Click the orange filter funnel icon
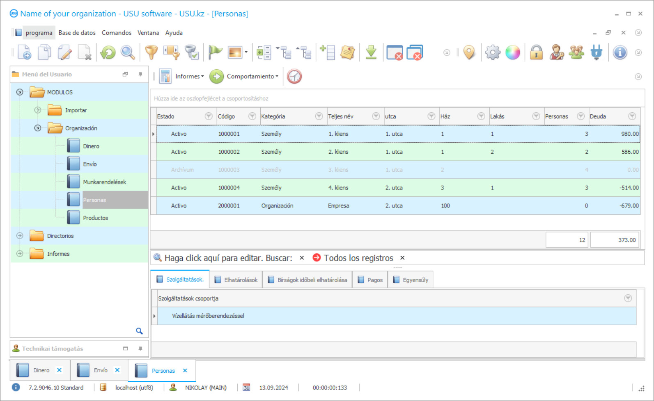 point(151,52)
